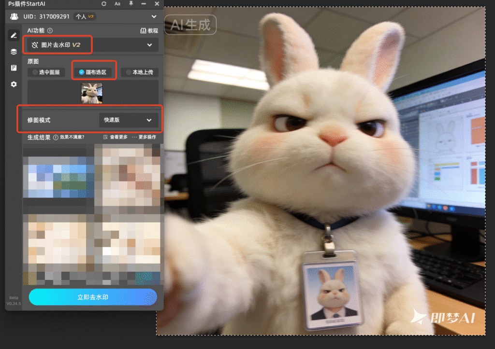Select the 选中图层 radio option
Image resolution: width=495 pixels, height=349 pixels.
pyautogui.click(x=46, y=72)
